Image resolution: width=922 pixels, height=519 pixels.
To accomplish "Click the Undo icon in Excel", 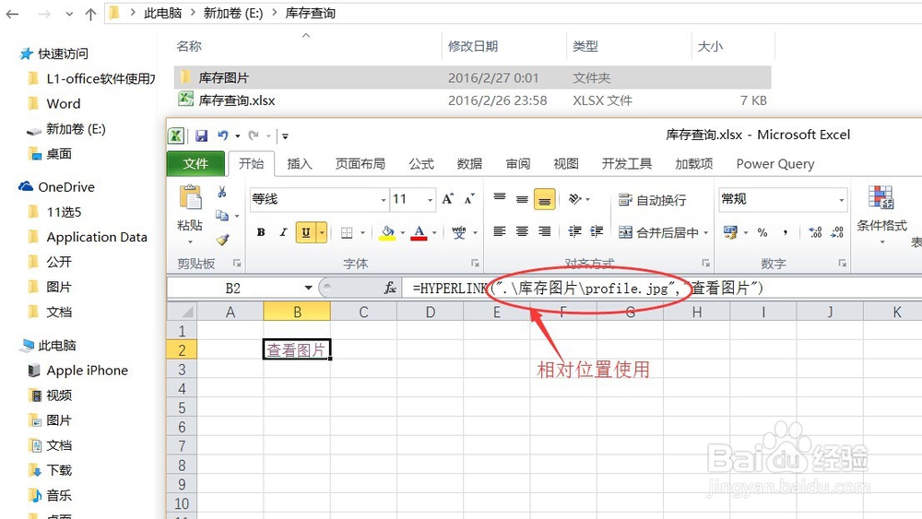I will pyautogui.click(x=223, y=136).
